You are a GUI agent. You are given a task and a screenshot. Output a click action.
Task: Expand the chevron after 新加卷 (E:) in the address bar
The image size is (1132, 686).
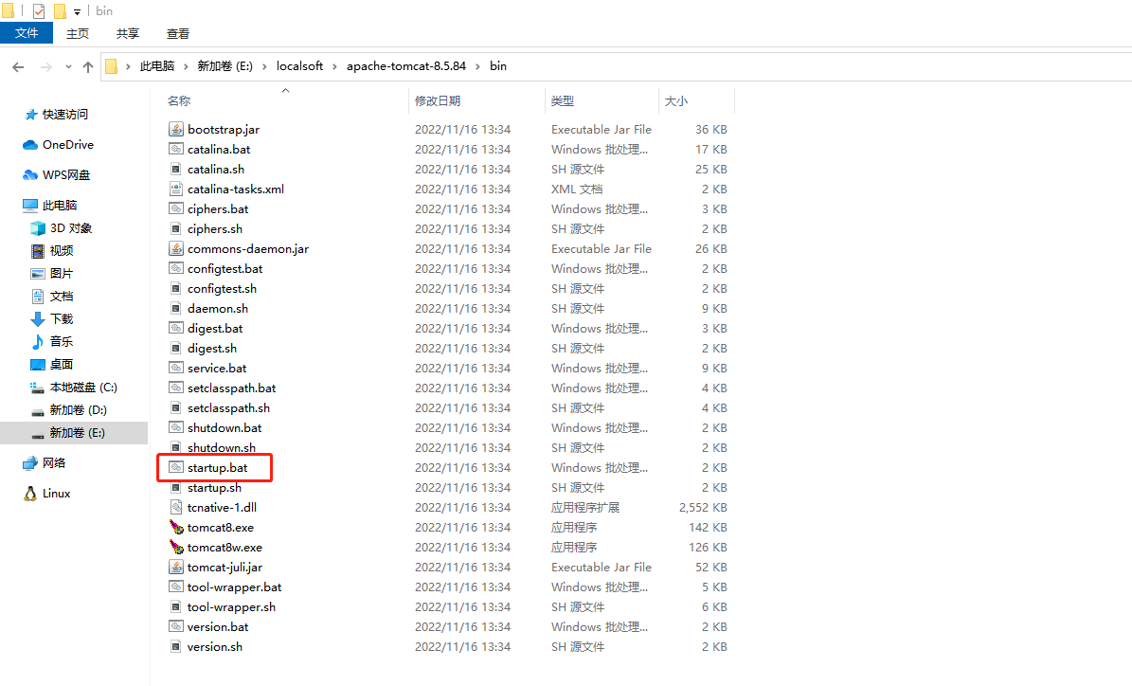264,66
